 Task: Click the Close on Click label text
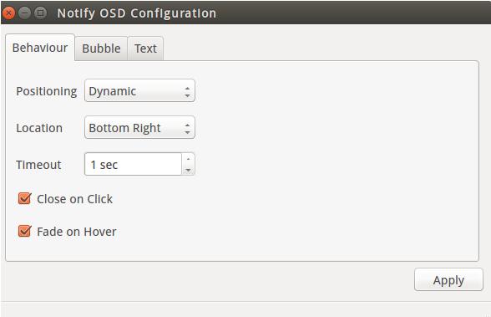click(x=74, y=199)
